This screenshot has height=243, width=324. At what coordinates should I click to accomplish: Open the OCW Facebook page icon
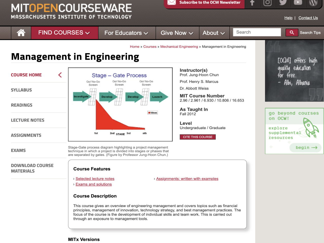(252, 3)
